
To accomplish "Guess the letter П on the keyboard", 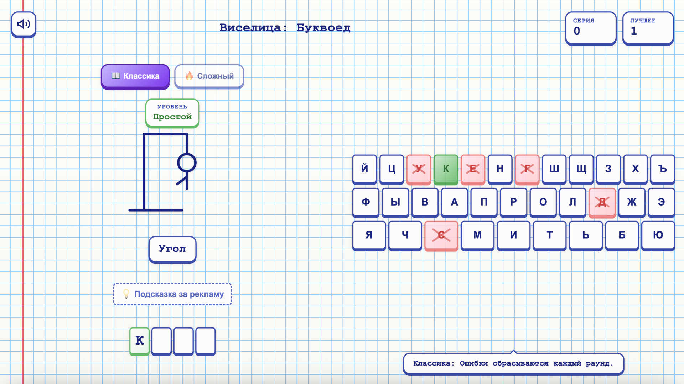I will [484, 202].
